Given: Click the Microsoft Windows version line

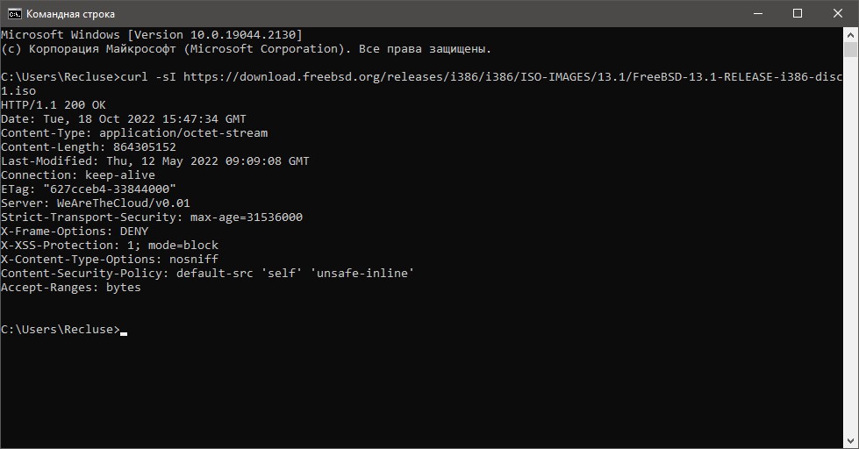Looking at the screenshot, I should (152, 35).
